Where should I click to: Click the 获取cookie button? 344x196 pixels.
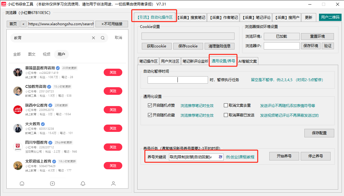pos(156,46)
